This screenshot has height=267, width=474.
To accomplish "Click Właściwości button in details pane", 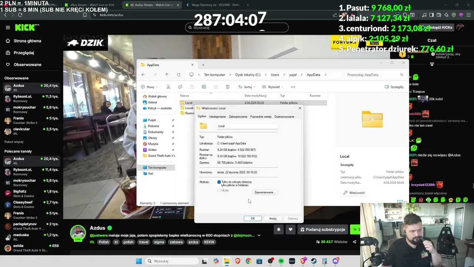I will [354, 192].
